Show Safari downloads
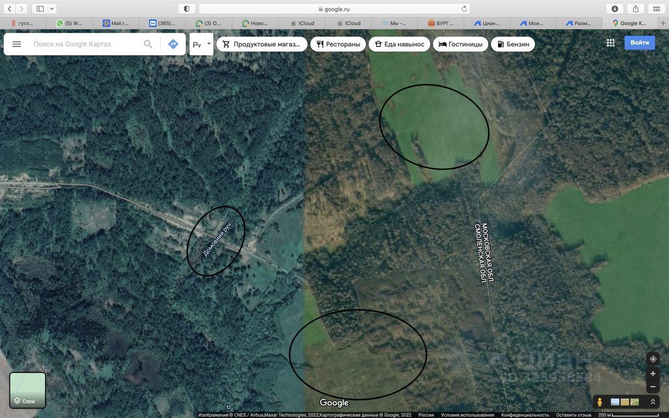This screenshot has height=418, width=669. coord(615,9)
